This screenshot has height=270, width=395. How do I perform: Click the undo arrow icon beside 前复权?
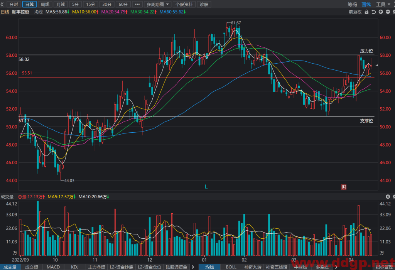tap(373, 12)
